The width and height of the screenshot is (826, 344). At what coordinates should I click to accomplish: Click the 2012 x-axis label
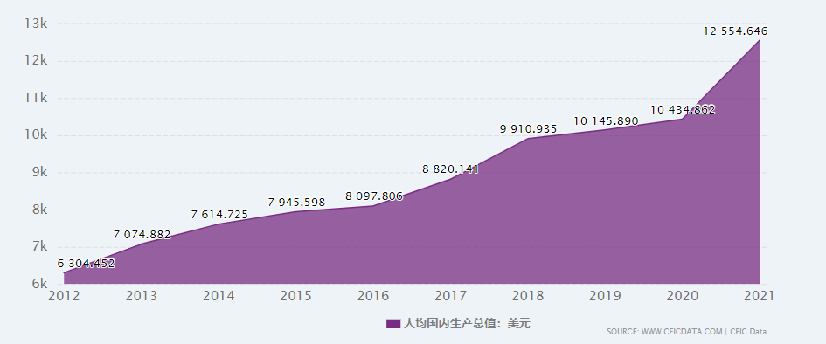pyautogui.click(x=64, y=296)
